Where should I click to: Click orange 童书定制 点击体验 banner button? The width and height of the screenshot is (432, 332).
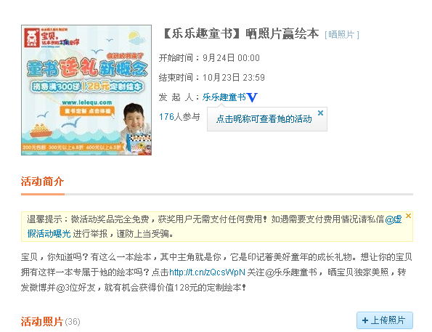87,111
